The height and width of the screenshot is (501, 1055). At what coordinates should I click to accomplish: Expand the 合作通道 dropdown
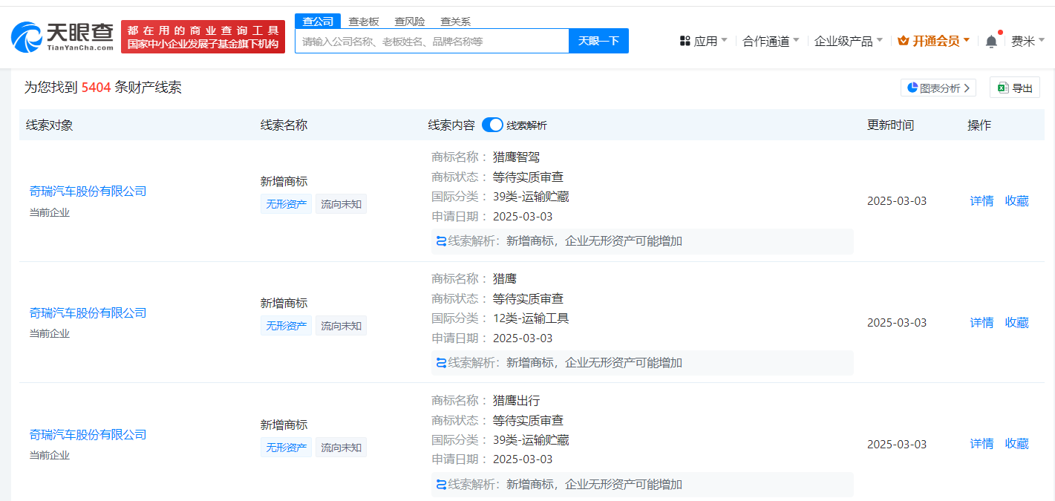click(771, 41)
